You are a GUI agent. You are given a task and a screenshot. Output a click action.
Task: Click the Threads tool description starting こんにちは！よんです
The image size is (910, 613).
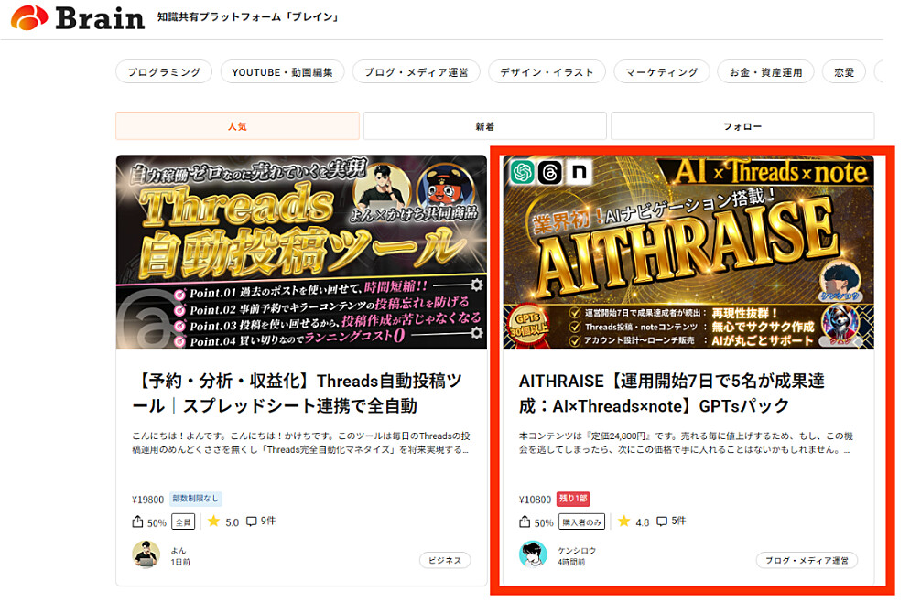pos(301,443)
